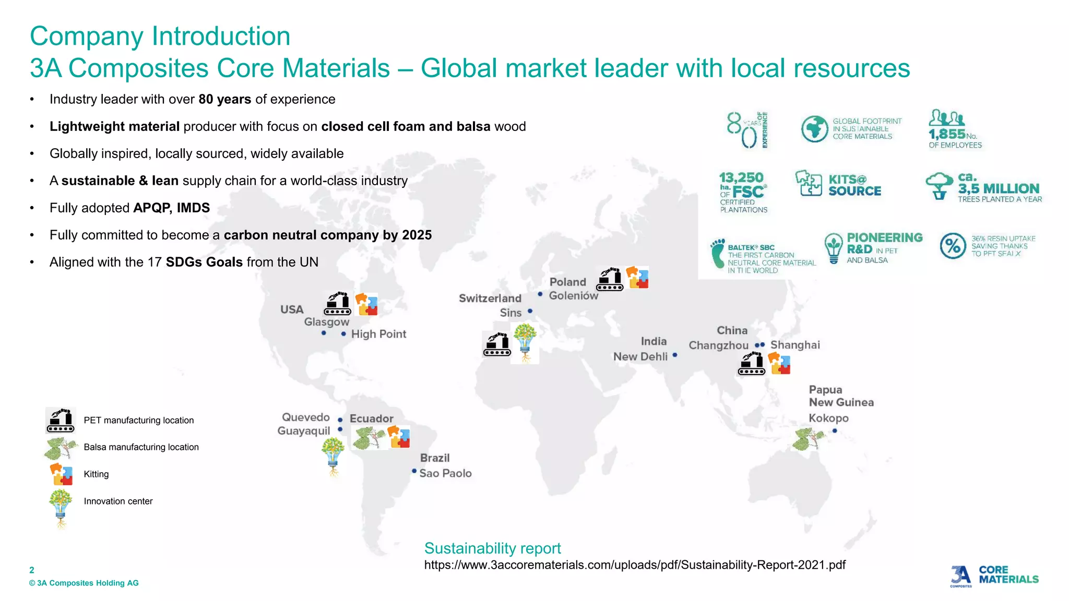Image resolution: width=1069 pixels, height=601 pixels.
Task: Click the globe icon for Global Footprint
Action: tap(815, 129)
